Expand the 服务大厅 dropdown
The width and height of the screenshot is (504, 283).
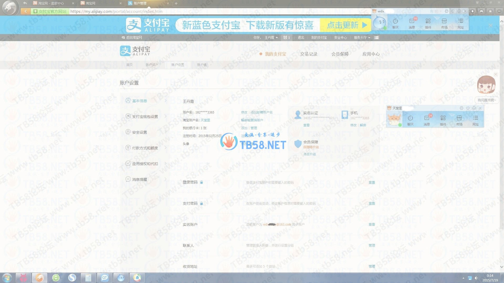362,38
